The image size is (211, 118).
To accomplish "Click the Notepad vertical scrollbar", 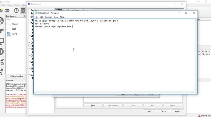I will (x=196, y=55).
